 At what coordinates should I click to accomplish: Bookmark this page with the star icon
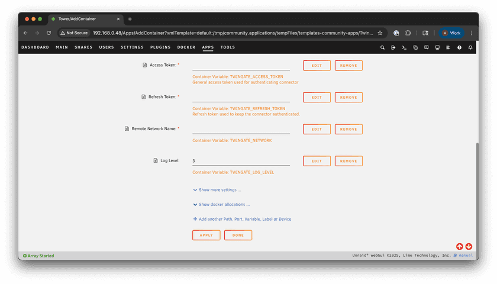click(380, 33)
